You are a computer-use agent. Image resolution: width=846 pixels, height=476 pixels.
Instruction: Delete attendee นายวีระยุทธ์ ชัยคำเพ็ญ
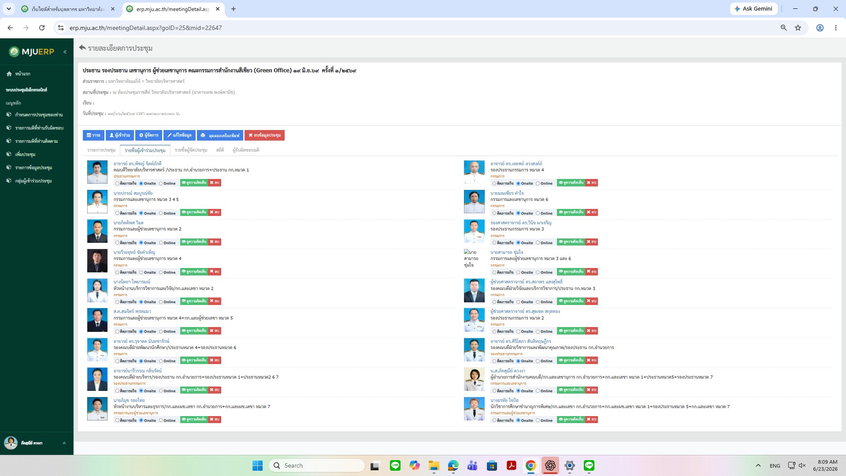[x=215, y=271]
